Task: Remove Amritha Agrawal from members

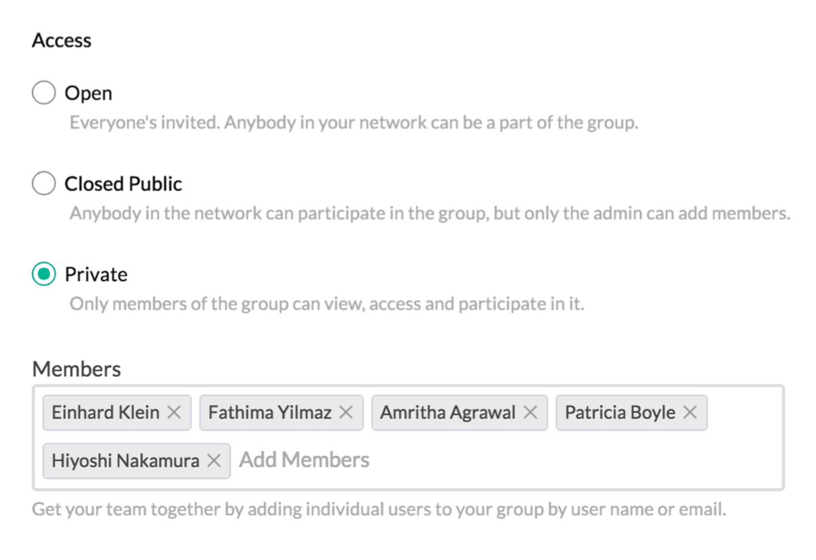Action: tap(530, 412)
